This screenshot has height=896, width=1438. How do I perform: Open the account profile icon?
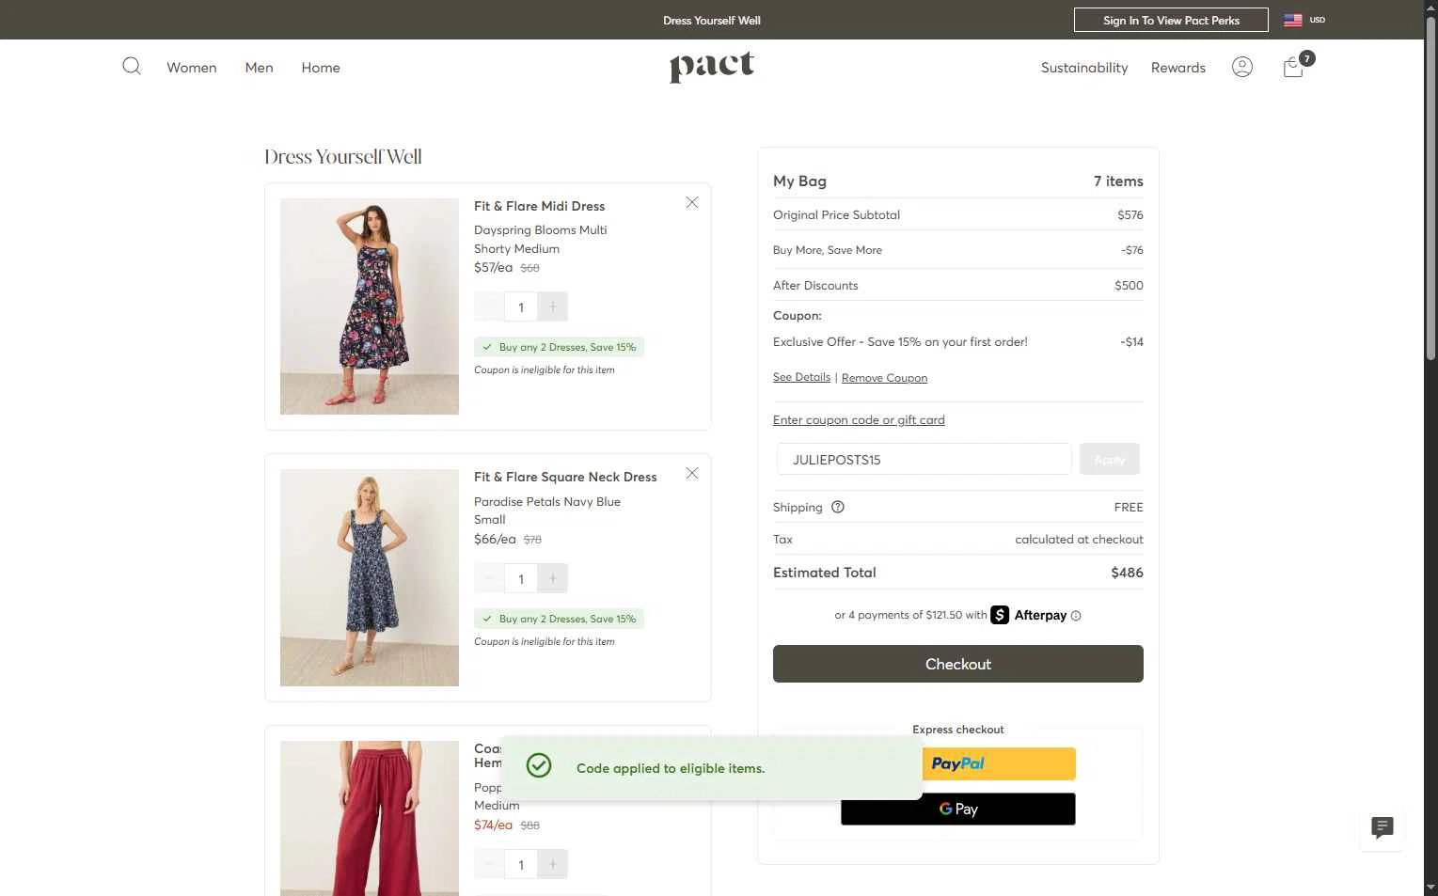(1242, 67)
